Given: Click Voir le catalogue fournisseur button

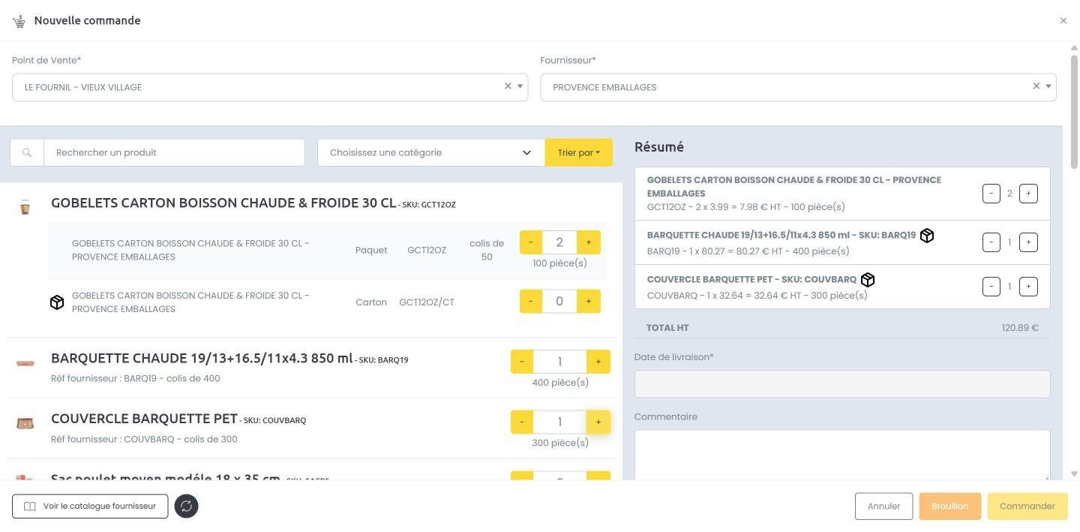Looking at the screenshot, I should (90, 506).
